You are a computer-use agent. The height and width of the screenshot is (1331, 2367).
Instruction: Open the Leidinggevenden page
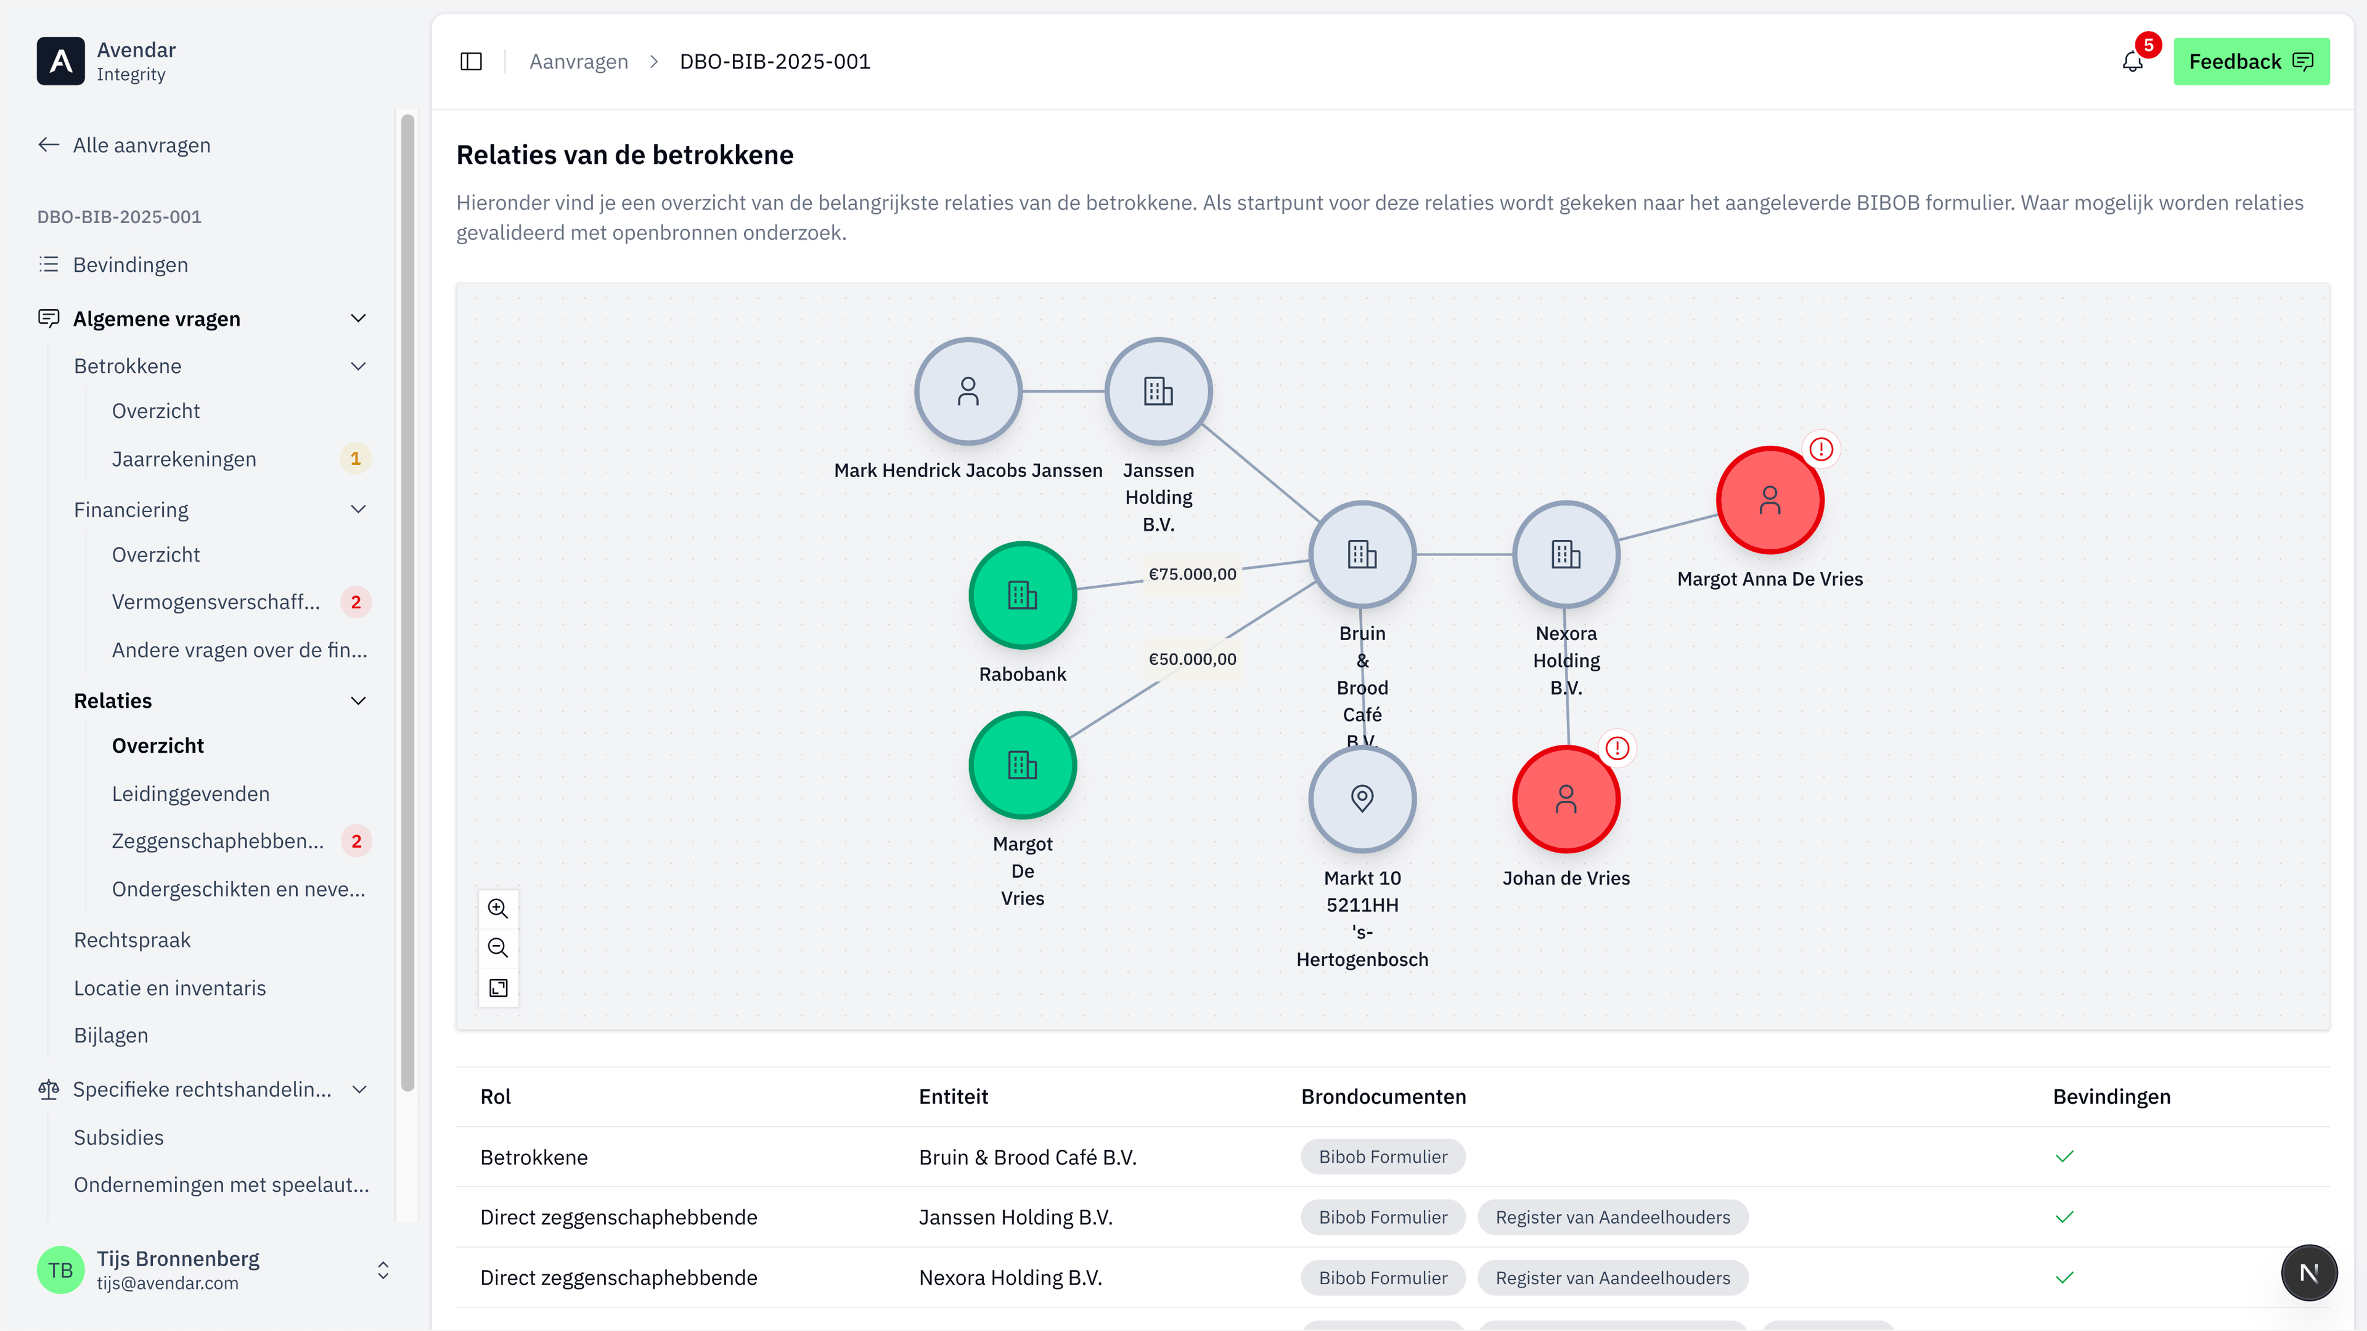pyautogui.click(x=190, y=793)
